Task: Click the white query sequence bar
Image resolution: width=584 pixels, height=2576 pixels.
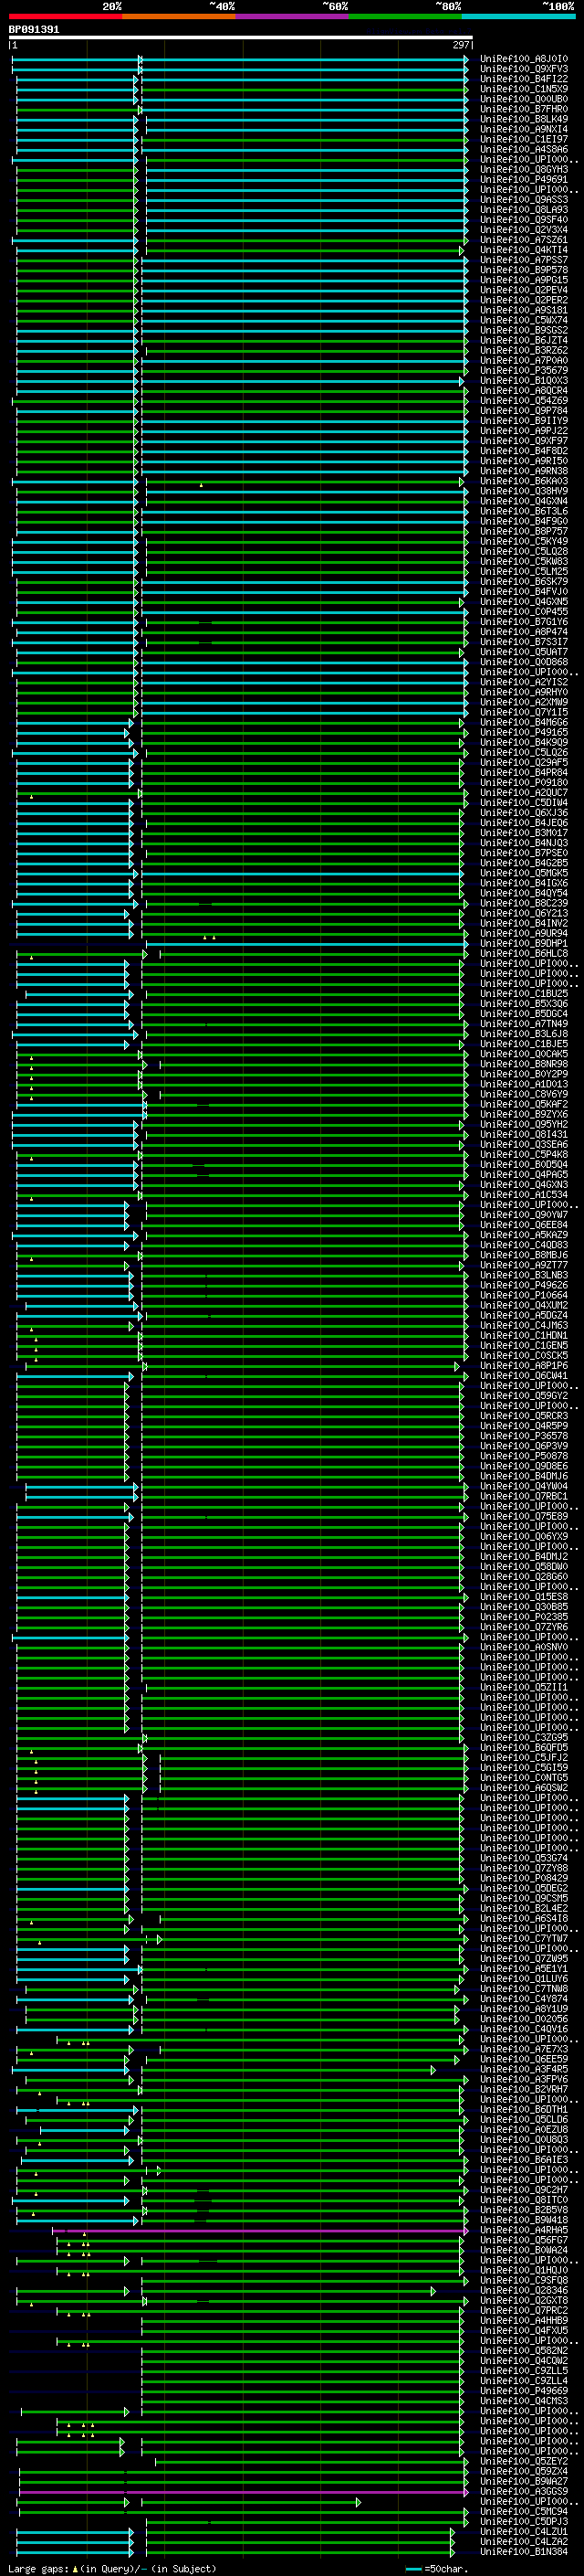Action: click(x=241, y=37)
